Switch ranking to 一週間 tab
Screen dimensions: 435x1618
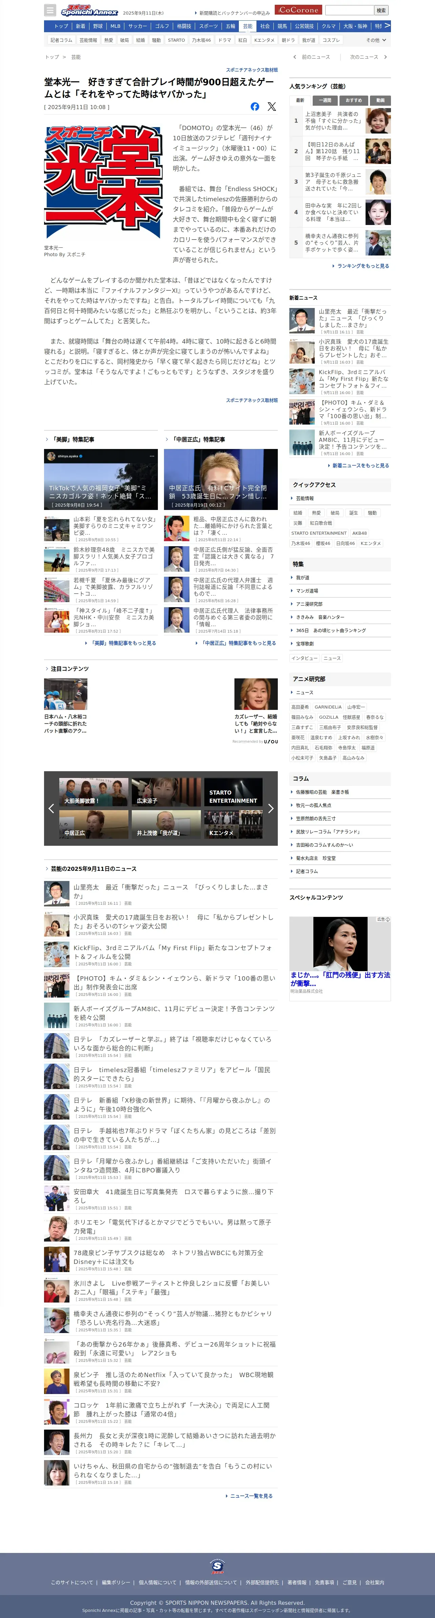pyautogui.click(x=325, y=101)
